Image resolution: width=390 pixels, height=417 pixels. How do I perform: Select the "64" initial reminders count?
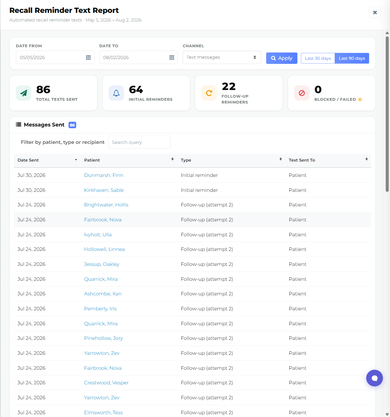pyautogui.click(x=136, y=90)
